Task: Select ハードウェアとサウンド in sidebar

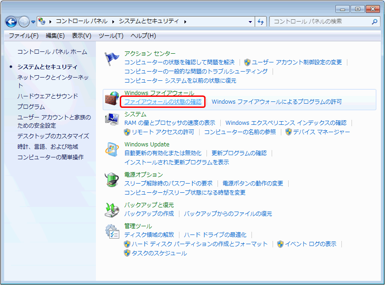Action: pos(48,96)
